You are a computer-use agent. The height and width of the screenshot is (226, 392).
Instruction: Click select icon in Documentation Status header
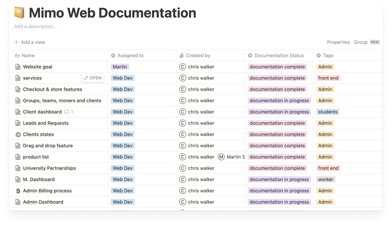[x=250, y=55]
